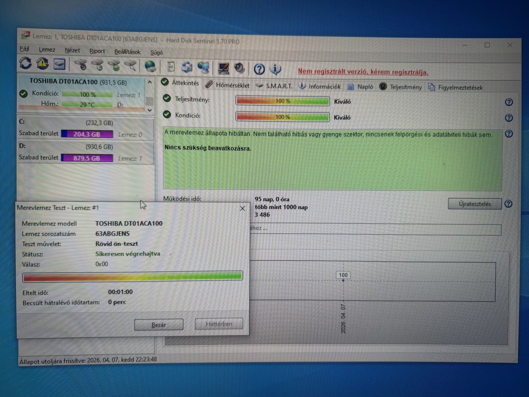Click the Nincs szükség beavatkozásra text
529x397 pixels.
(x=208, y=148)
